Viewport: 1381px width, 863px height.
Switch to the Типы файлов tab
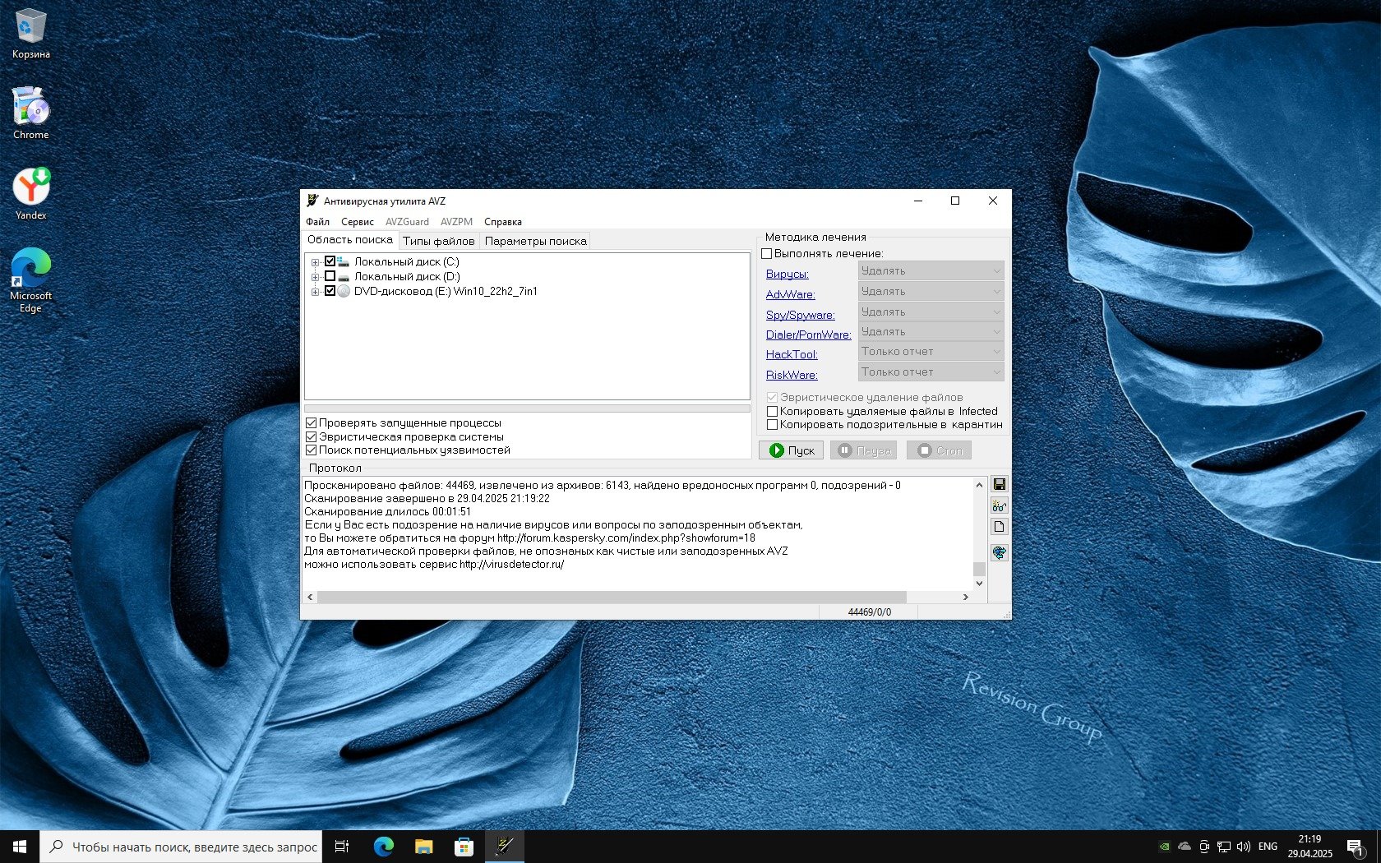pos(438,241)
